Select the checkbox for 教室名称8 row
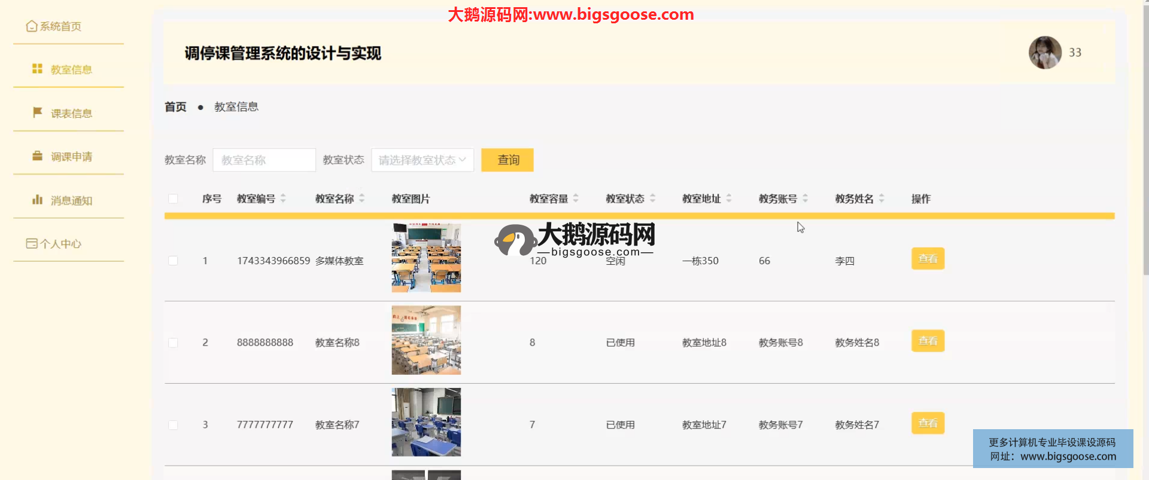This screenshot has height=480, width=1149. [x=173, y=343]
